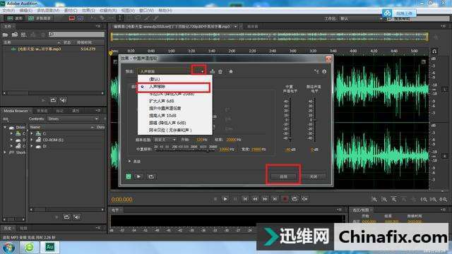
Task: Choose the boost vocals 6dB preset
Action: click(162, 101)
